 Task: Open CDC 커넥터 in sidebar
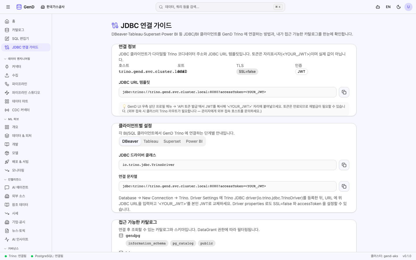(x=26, y=110)
